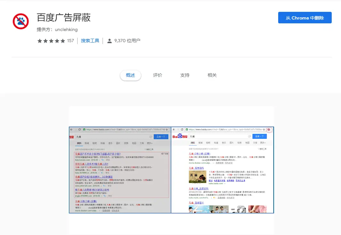Go to the 相关 tab

[x=212, y=75]
